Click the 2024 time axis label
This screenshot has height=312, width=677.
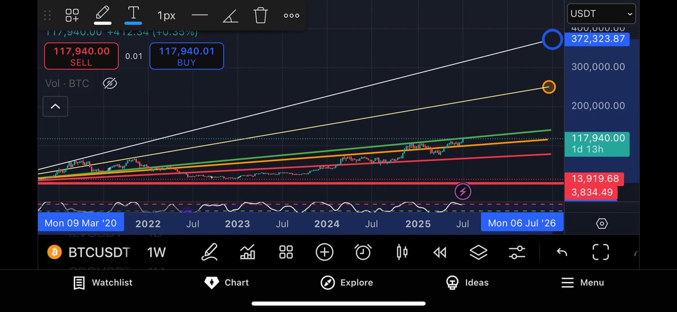click(x=327, y=224)
